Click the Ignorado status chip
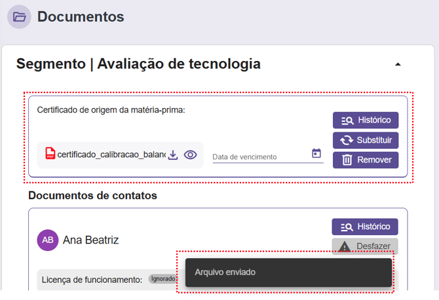Image resolution: width=439 pixels, height=300 pixels. click(x=162, y=279)
